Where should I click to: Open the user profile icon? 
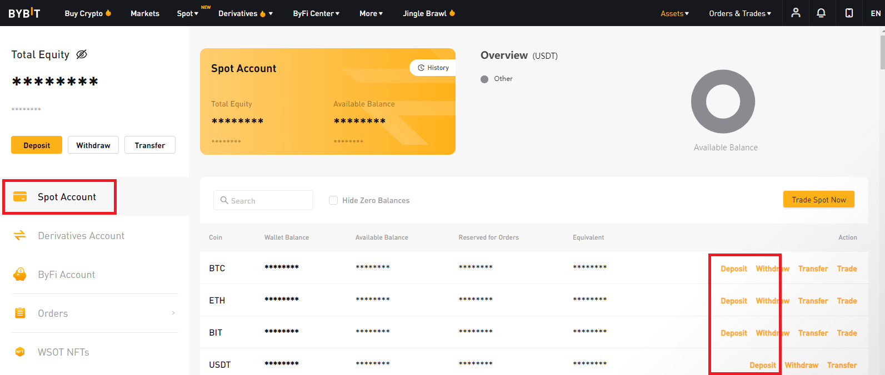pos(796,13)
